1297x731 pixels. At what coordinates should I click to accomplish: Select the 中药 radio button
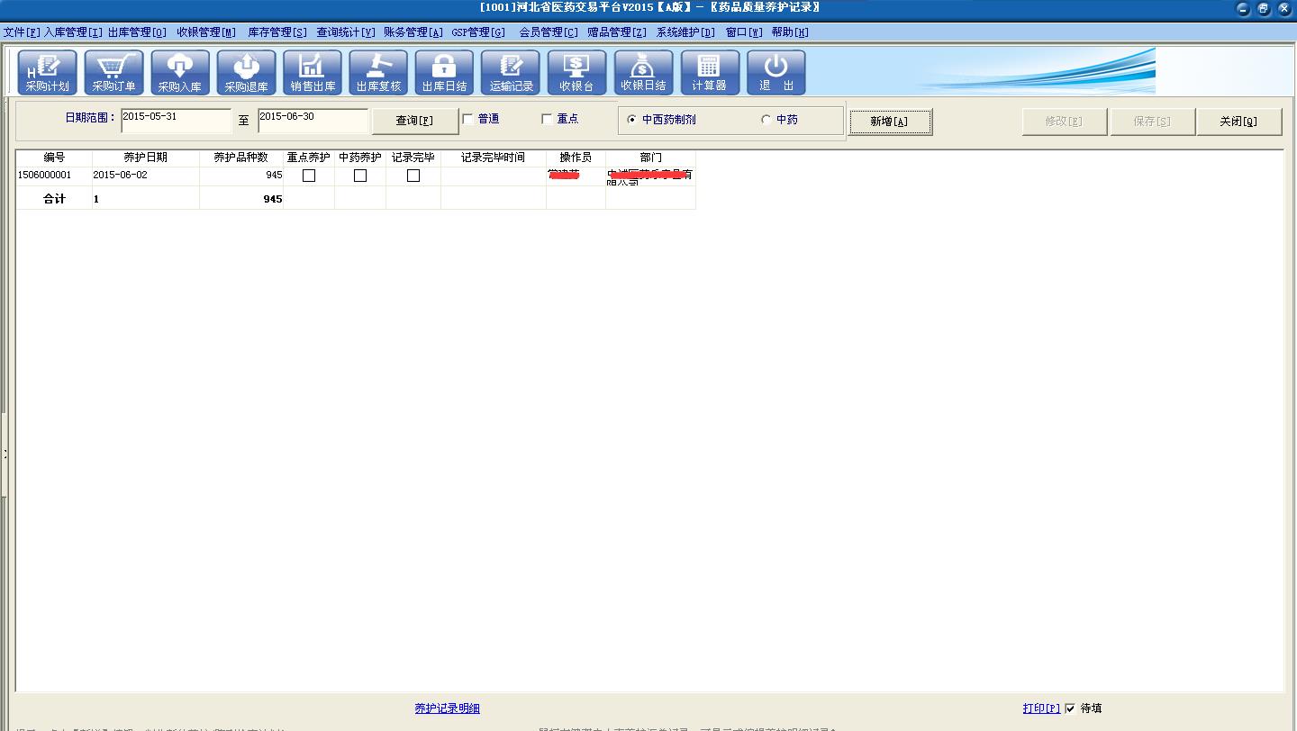766,120
